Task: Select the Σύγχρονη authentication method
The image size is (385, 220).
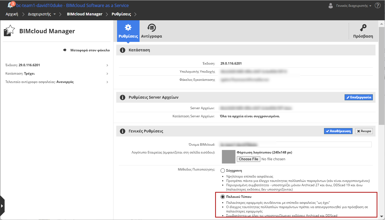Action: (x=223, y=171)
